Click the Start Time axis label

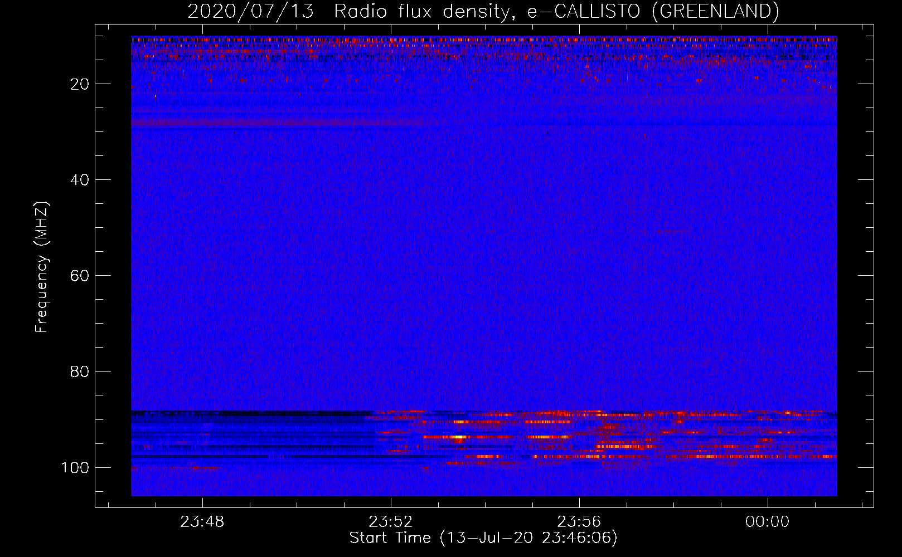483,538
